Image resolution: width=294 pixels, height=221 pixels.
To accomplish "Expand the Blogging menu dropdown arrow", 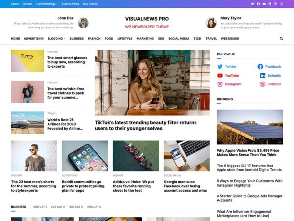I will pyautogui.click(x=64, y=39).
